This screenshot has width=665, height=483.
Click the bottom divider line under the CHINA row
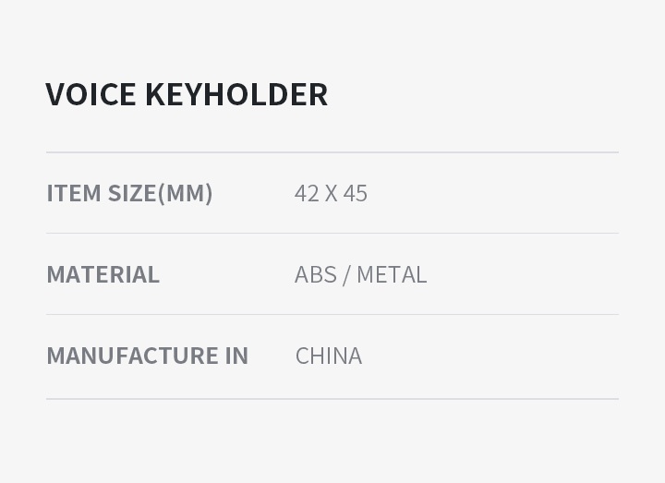tap(332, 399)
